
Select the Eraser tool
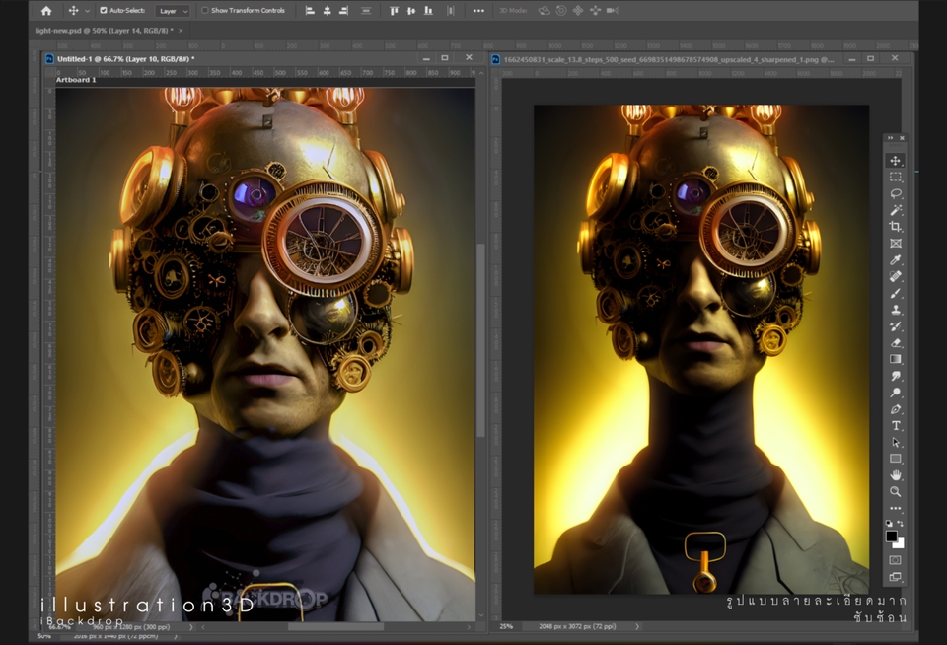(x=895, y=342)
